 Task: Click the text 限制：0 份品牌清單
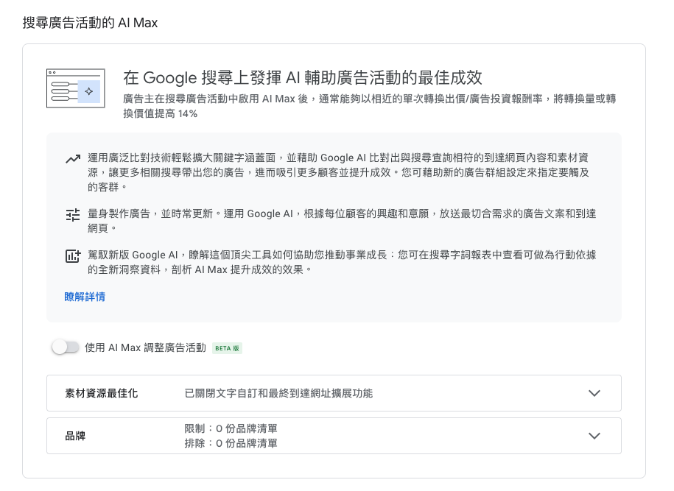[231, 428]
